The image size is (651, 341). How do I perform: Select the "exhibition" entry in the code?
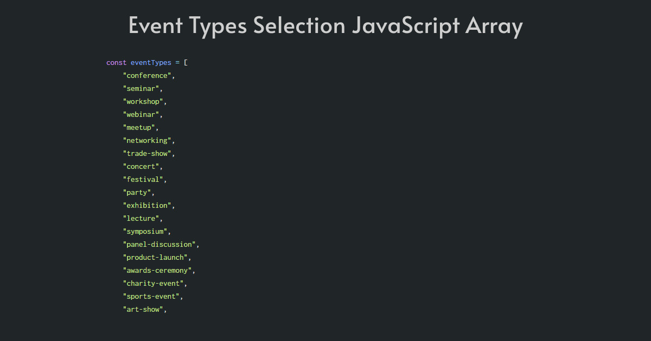click(x=147, y=206)
